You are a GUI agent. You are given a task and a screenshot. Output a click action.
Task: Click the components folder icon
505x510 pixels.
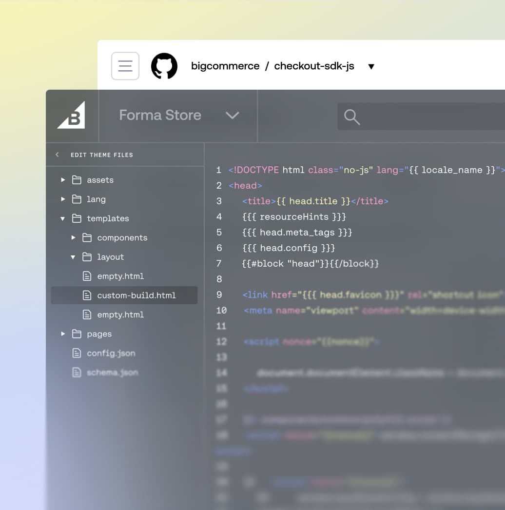87,238
